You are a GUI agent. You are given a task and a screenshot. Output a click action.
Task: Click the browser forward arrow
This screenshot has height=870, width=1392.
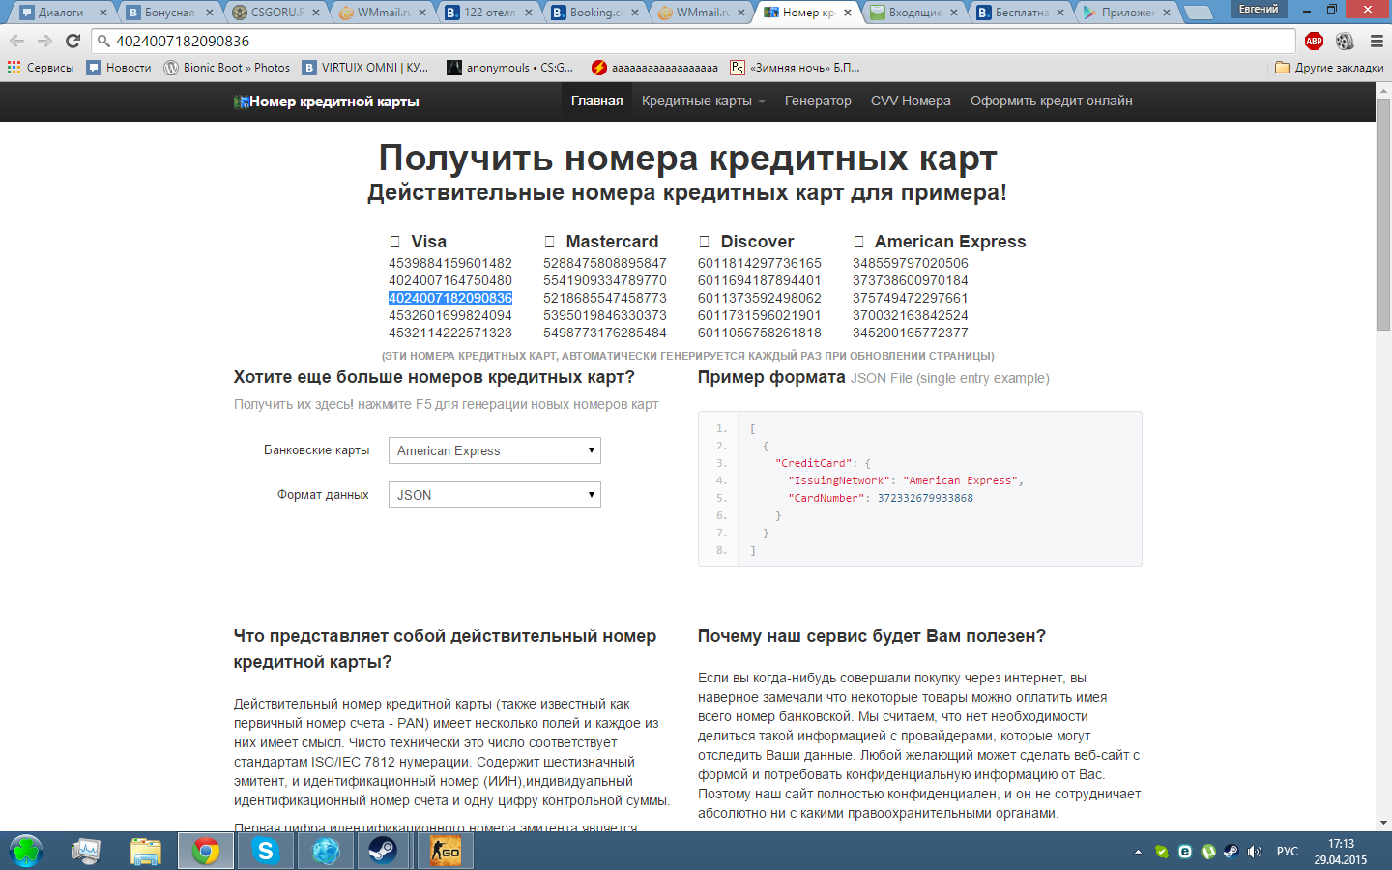click(44, 41)
